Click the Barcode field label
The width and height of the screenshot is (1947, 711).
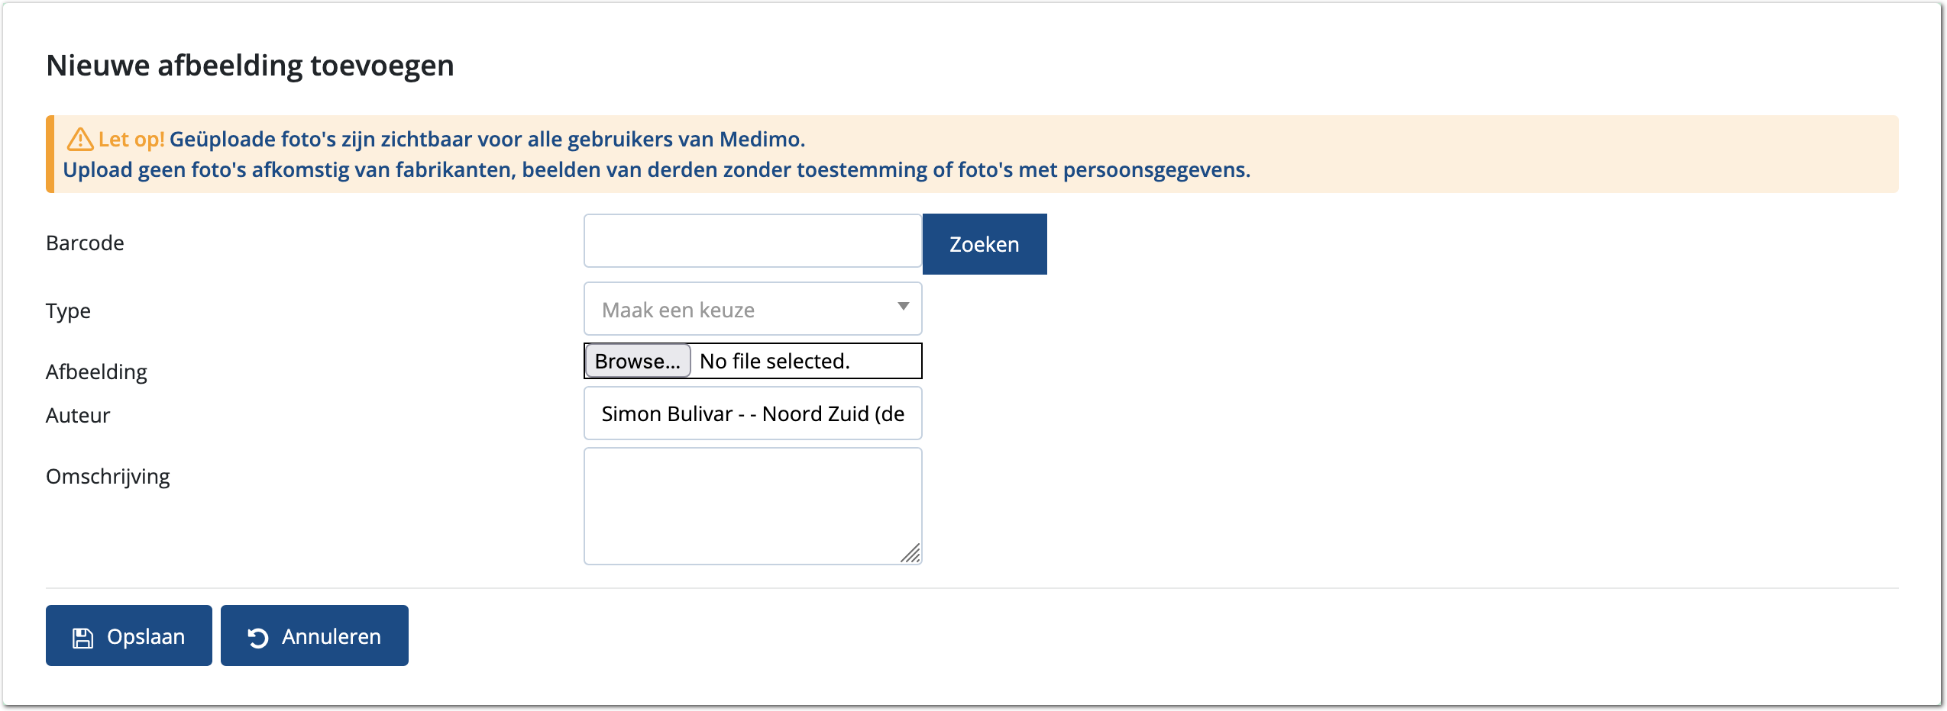click(85, 243)
